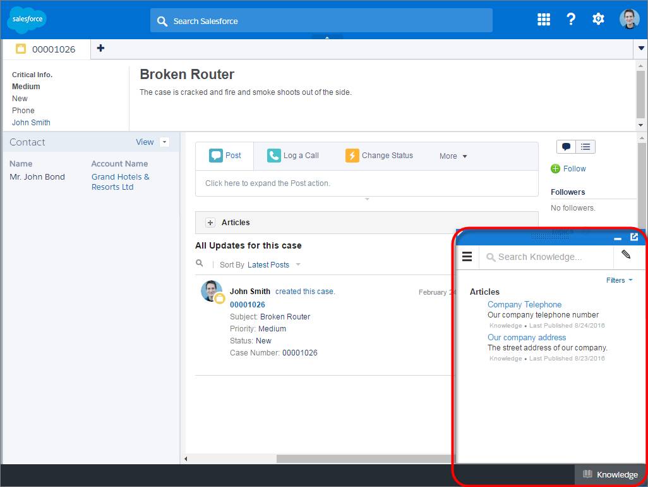Open the Knowledge widget hamburger menu
The width and height of the screenshot is (648, 487).
pyautogui.click(x=467, y=257)
